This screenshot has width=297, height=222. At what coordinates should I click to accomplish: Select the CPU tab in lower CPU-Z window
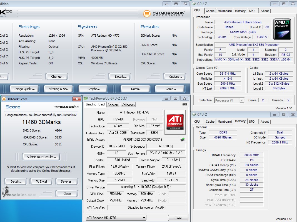pyautogui.click(x=197, y=122)
